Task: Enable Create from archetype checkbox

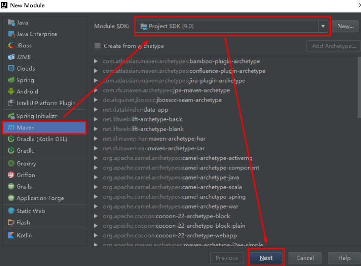Action: 97,46
